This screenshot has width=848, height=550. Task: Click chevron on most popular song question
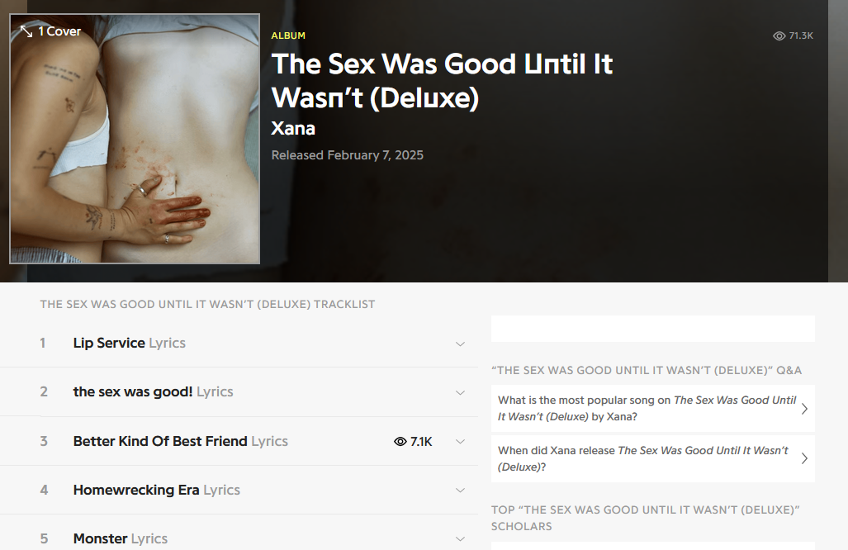(x=804, y=409)
